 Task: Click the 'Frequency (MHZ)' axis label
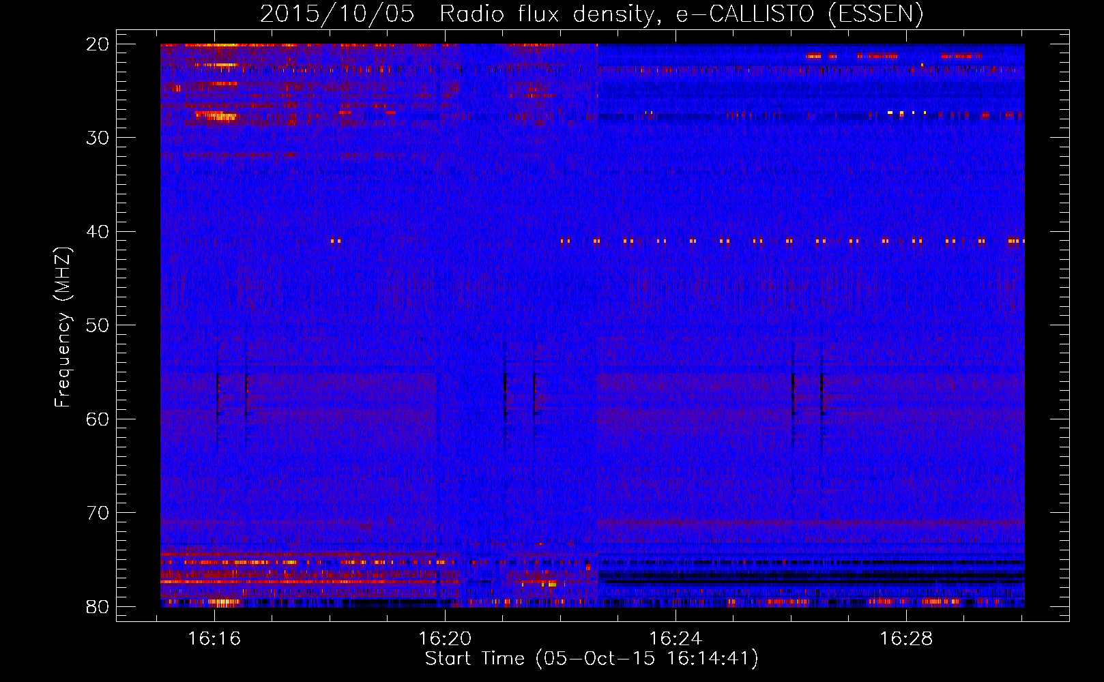tap(63, 327)
